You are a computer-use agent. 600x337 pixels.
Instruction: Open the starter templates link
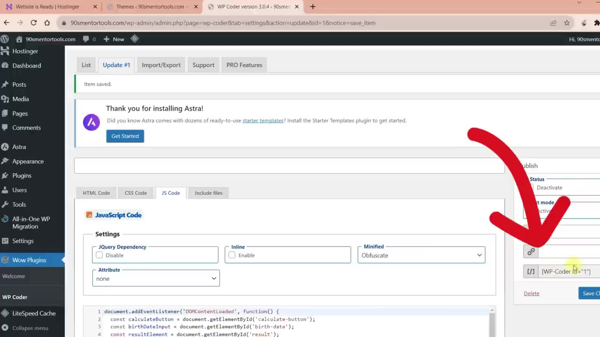tap(263, 120)
